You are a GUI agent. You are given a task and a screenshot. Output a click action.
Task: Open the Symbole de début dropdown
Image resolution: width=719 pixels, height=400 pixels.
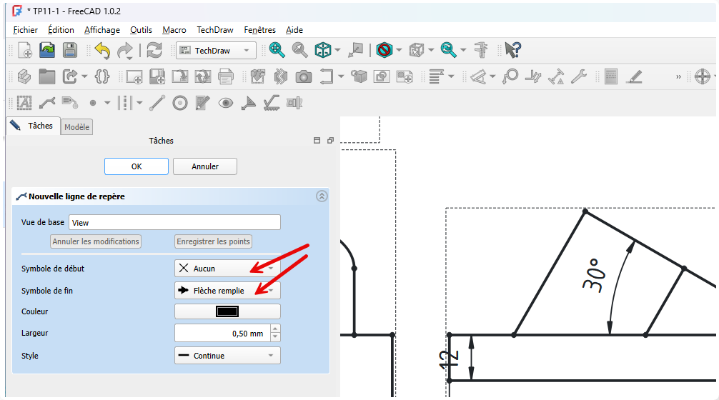tap(227, 269)
